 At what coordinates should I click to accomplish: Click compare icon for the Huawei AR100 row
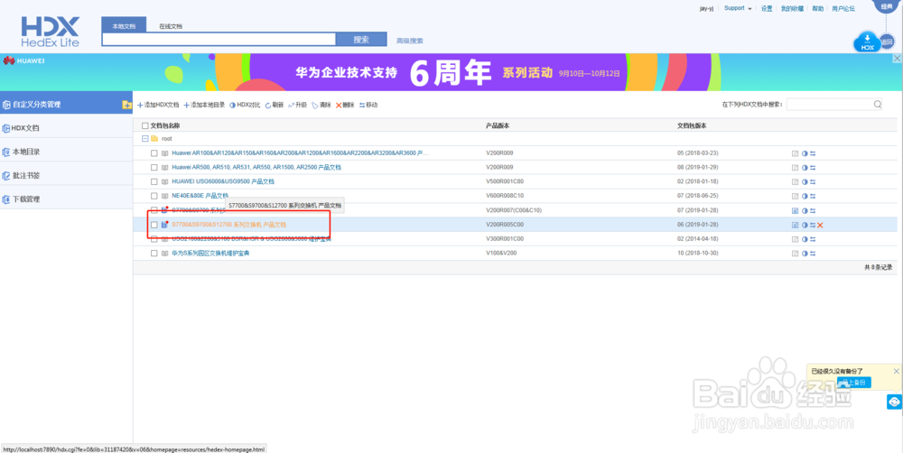click(x=805, y=153)
